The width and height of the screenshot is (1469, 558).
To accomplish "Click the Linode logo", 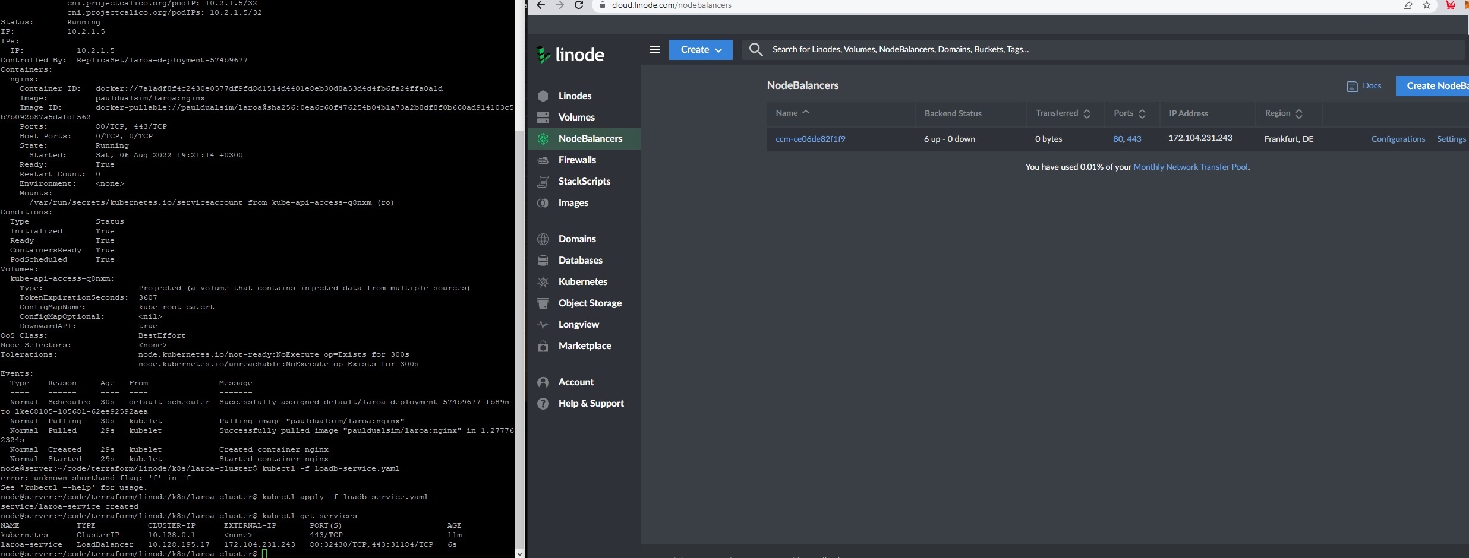I will (570, 55).
